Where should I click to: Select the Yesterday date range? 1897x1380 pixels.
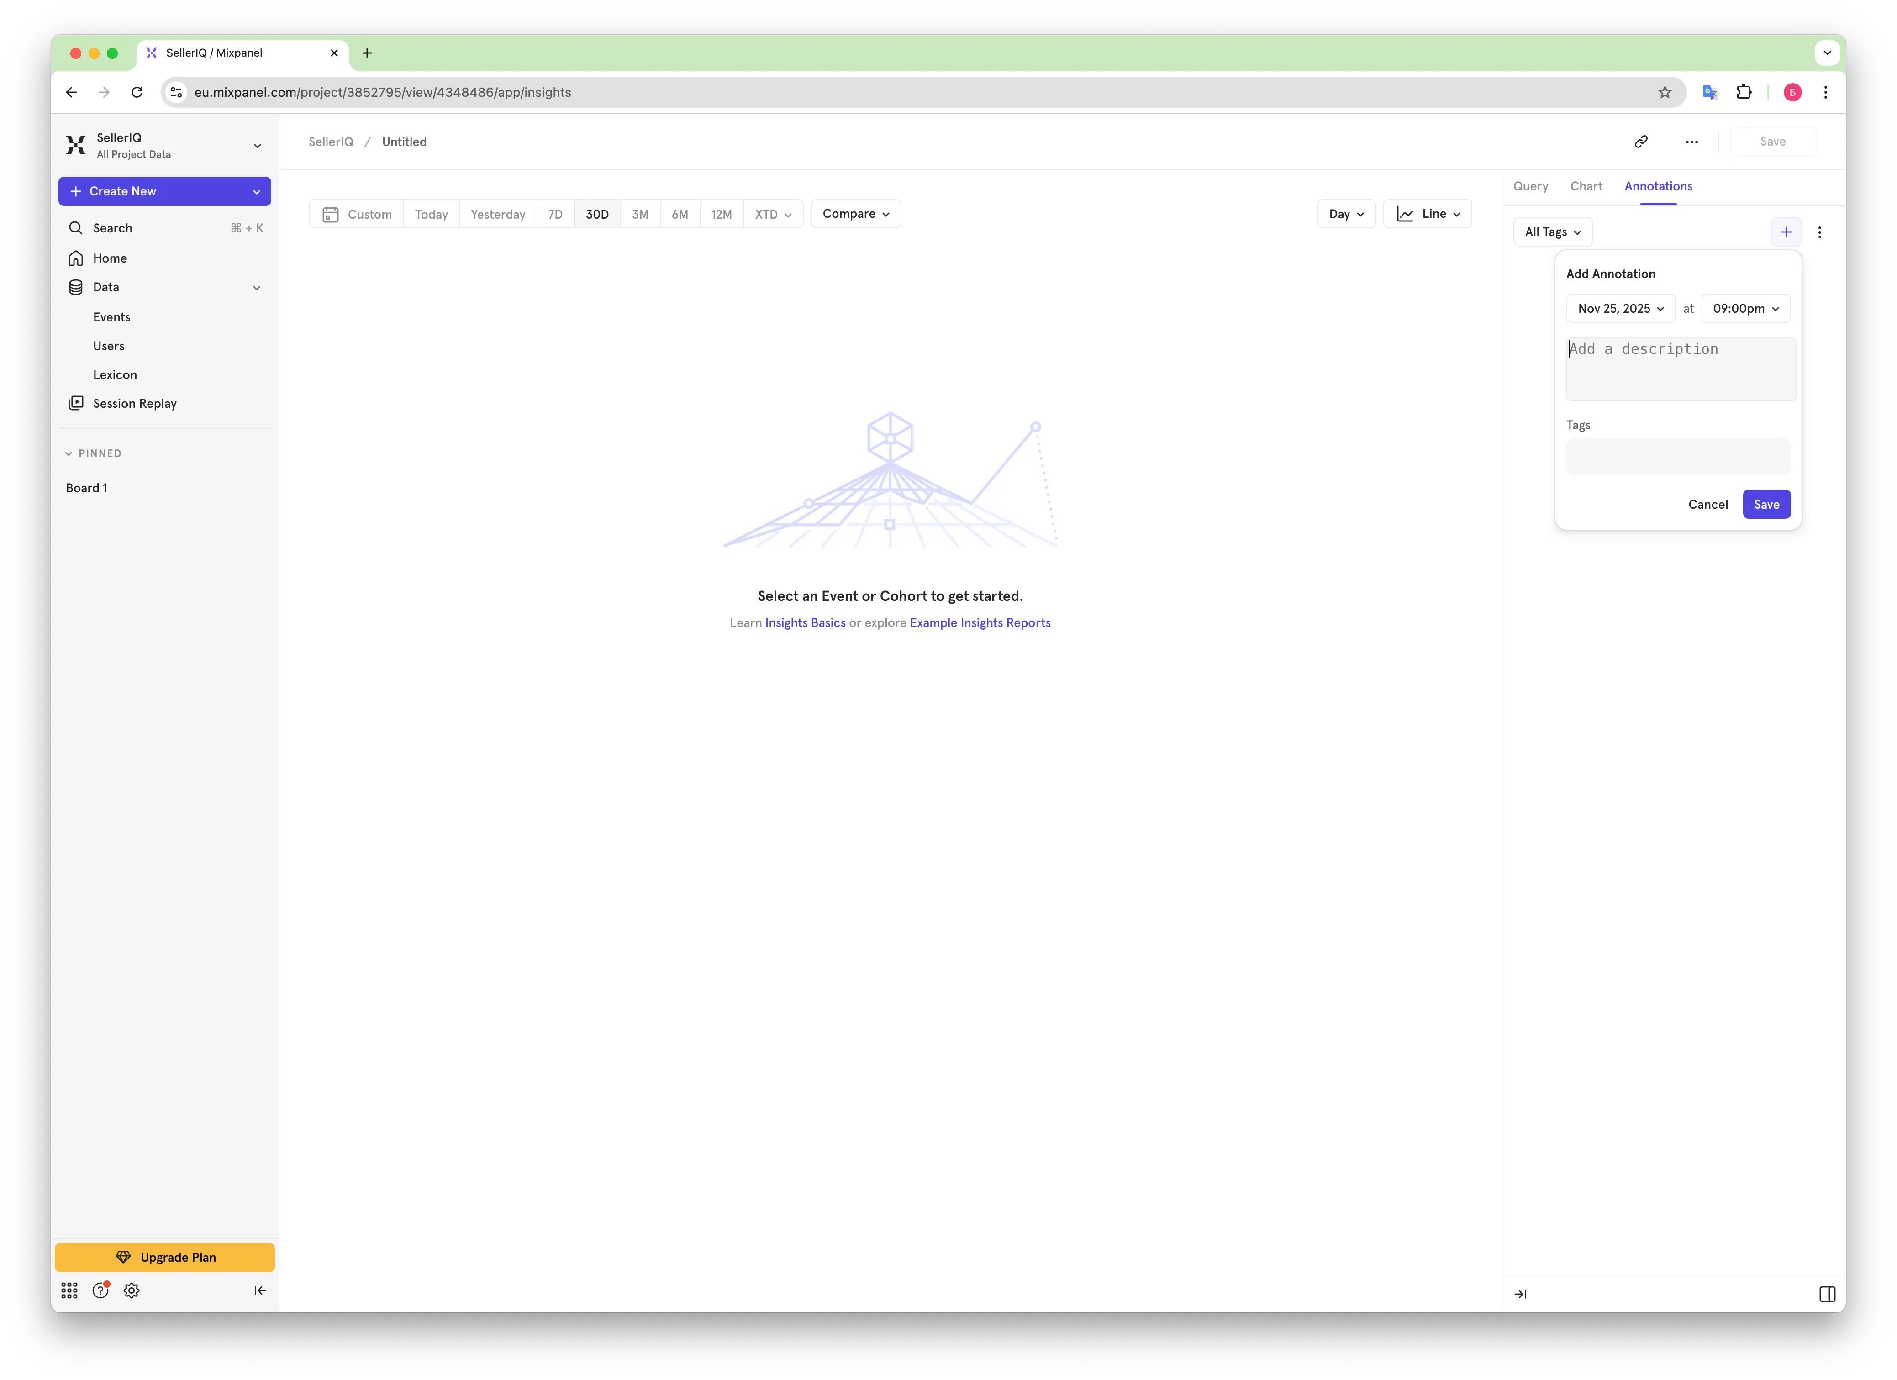pos(498,214)
